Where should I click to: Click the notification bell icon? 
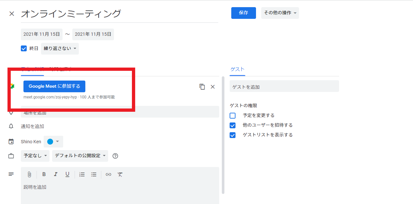click(11, 126)
